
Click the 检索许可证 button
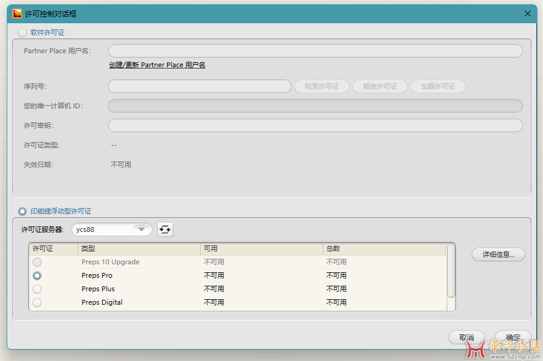pos(322,86)
